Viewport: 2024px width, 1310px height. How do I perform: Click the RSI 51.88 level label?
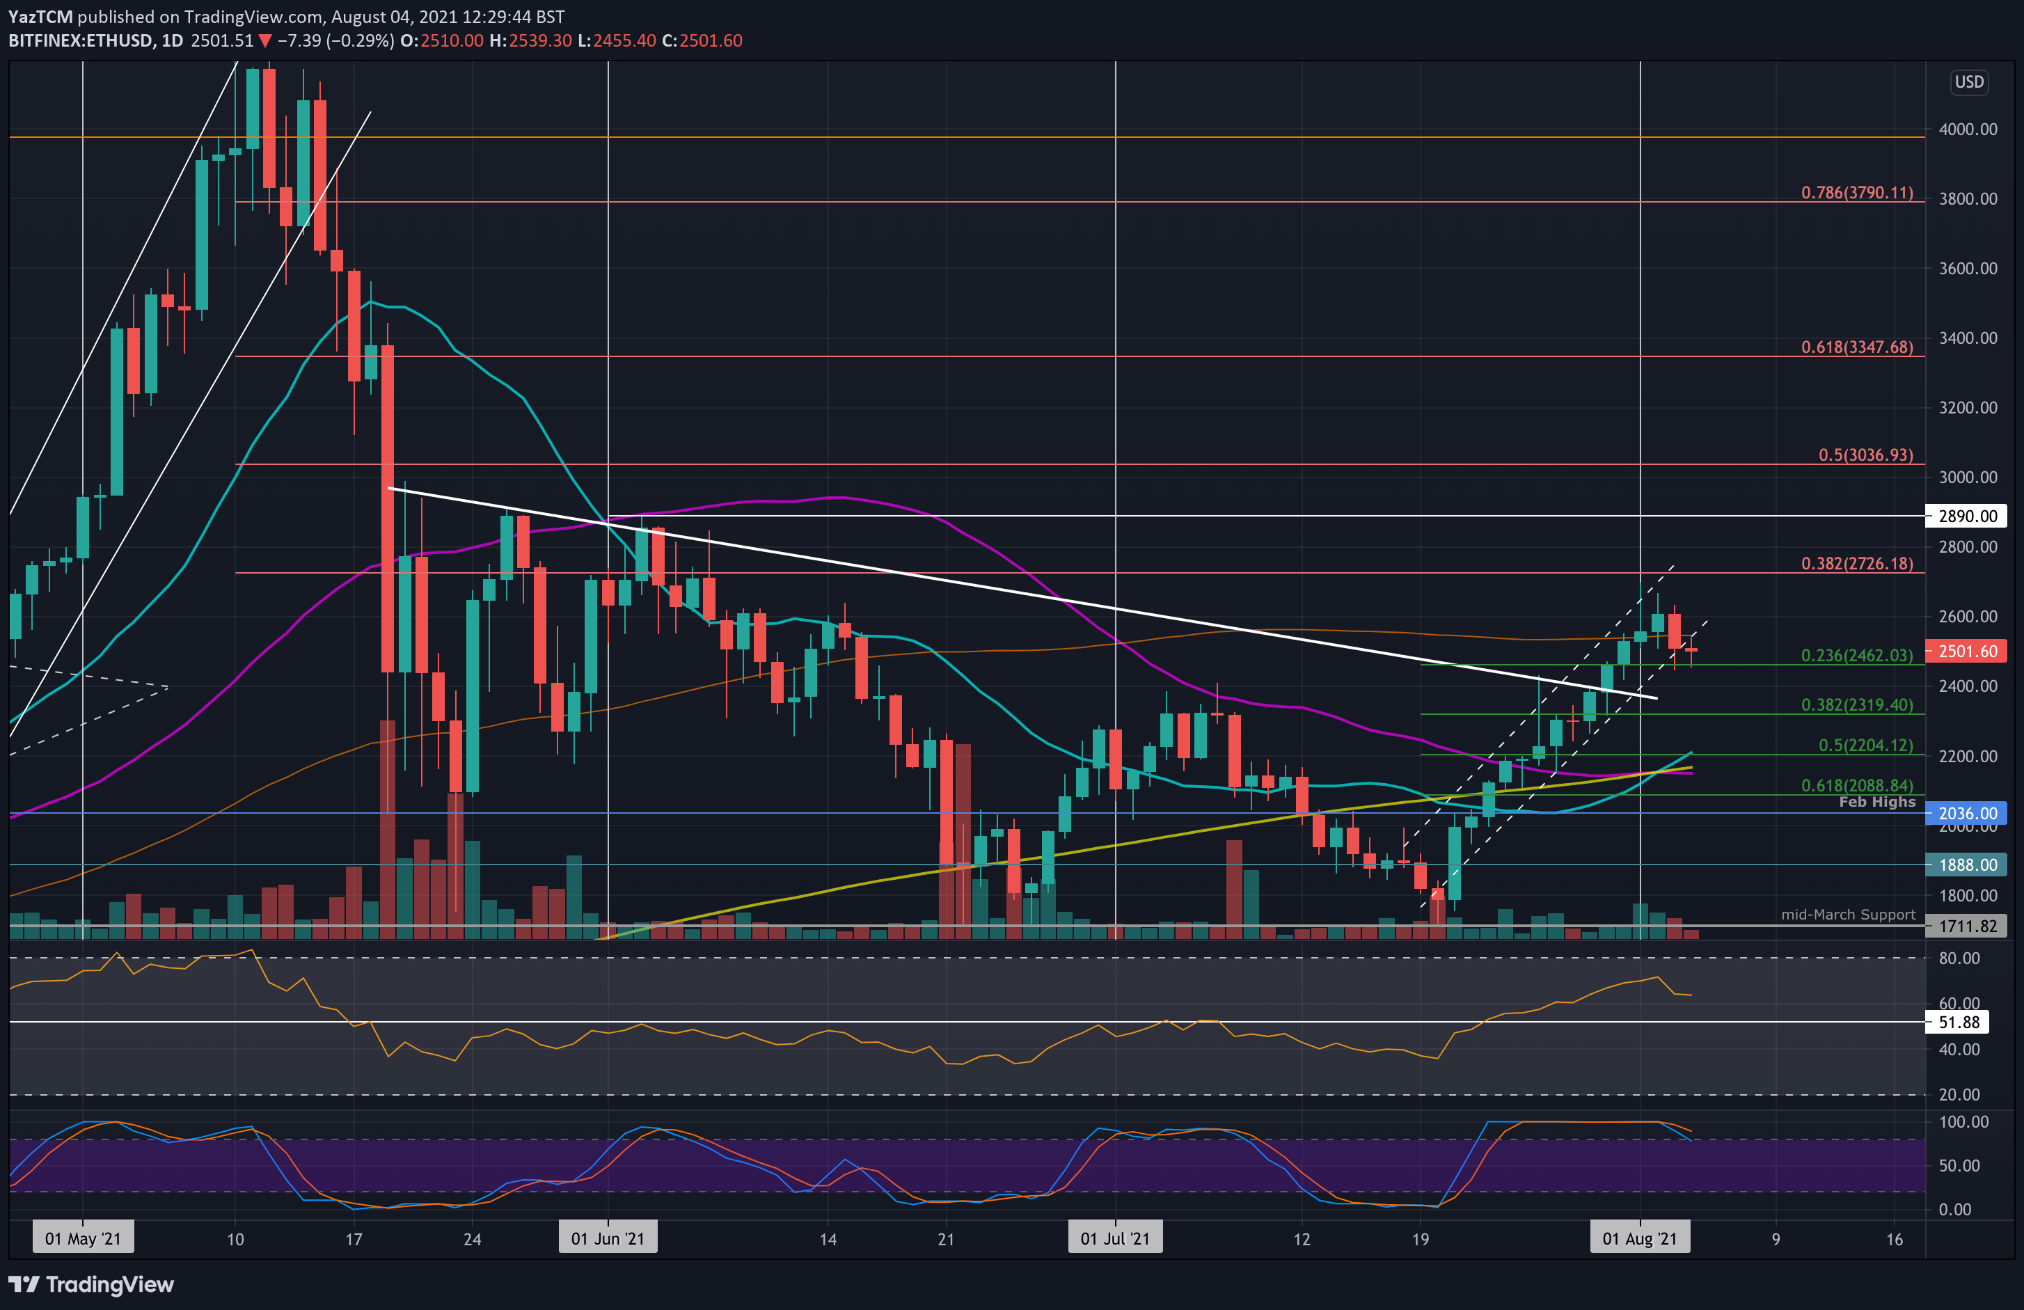[x=1958, y=1022]
